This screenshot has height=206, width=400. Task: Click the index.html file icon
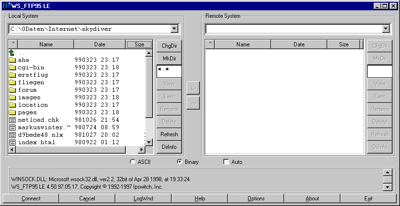click(12, 142)
